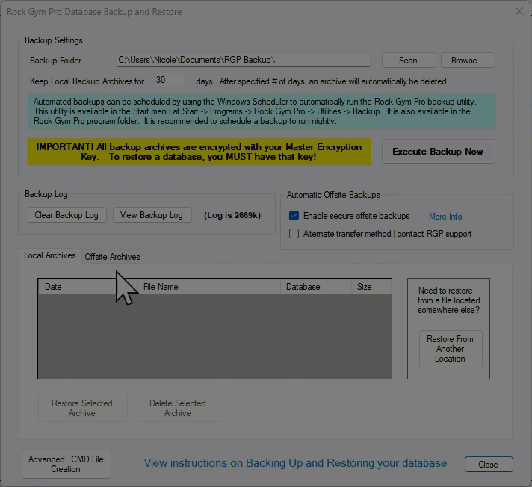Sort archives by Size column
The height and width of the screenshot is (487, 532).
click(371, 287)
